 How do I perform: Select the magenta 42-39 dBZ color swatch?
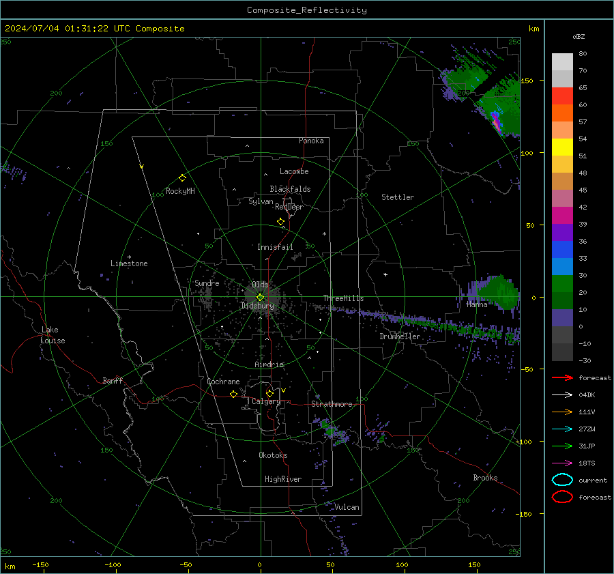pyautogui.click(x=562, y=216)
